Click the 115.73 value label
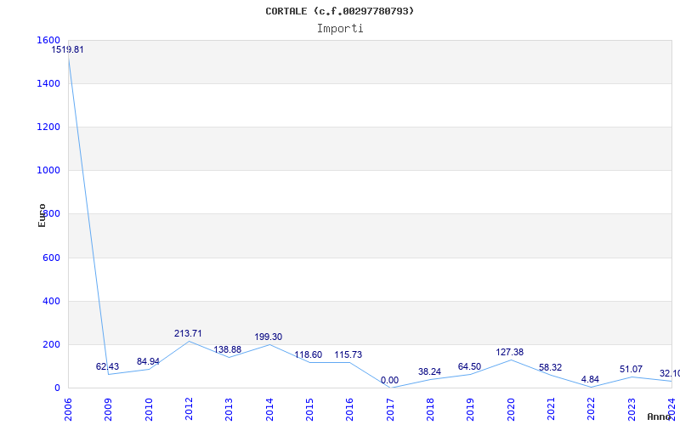The height and width of the screenshot is (425, 680). 348,354
